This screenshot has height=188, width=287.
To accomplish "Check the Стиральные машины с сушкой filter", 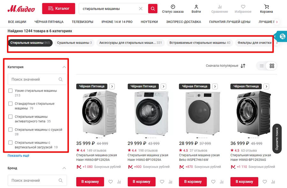I will (x=10, y=130).
